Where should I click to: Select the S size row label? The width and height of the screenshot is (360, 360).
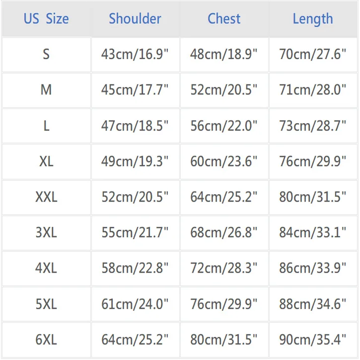click(46, 54)
